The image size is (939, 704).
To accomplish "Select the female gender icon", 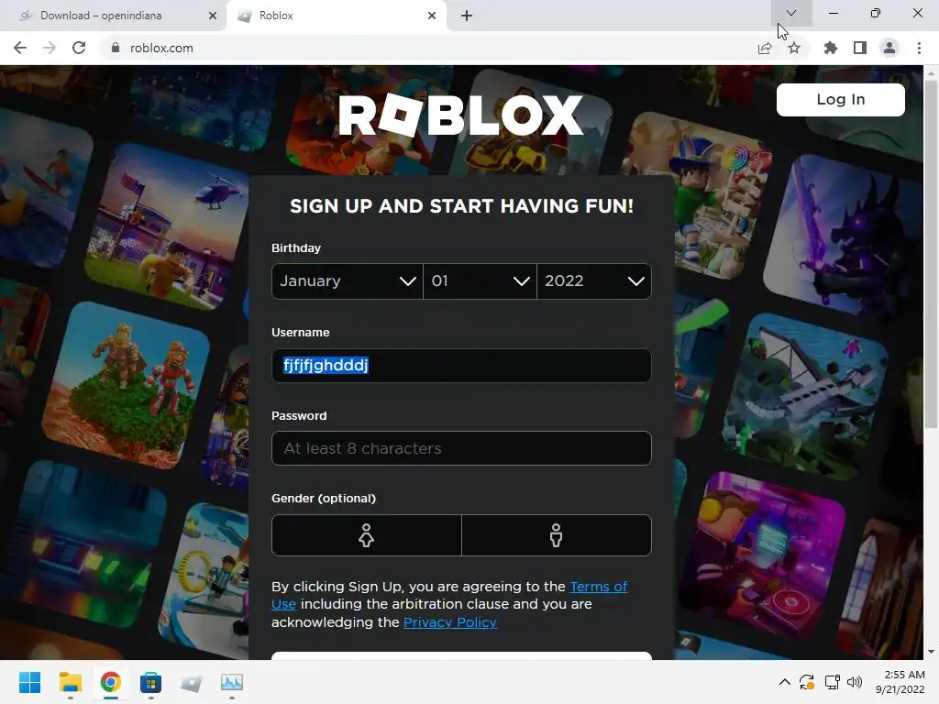I will coord(367,535).
